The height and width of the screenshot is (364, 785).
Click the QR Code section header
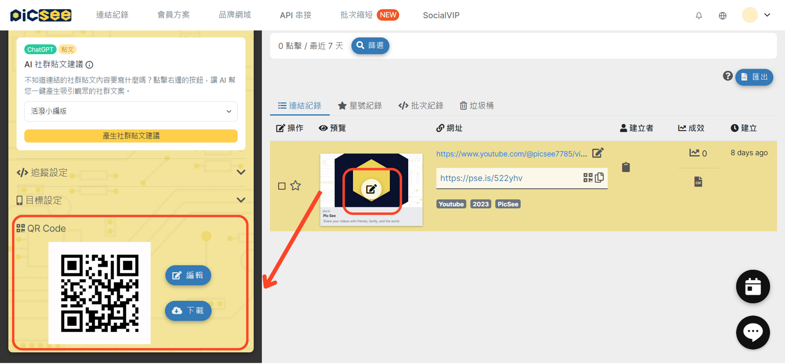coord(41,229)
